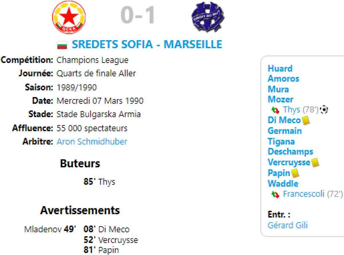
Task: Select Tigana in the lineup list
Action: click(x=281, y=141)
